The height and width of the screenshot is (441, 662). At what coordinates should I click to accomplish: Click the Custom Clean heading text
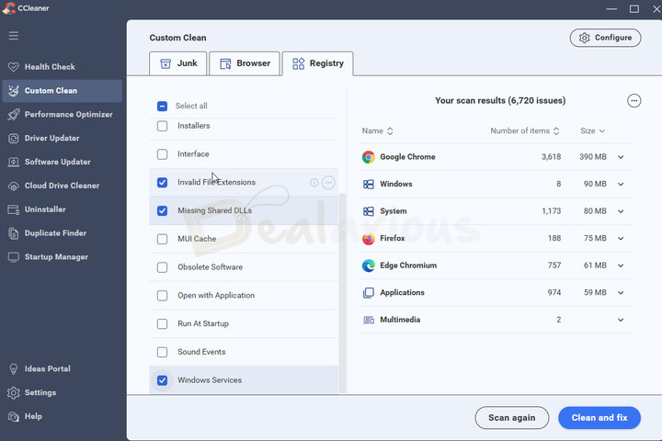177,38
